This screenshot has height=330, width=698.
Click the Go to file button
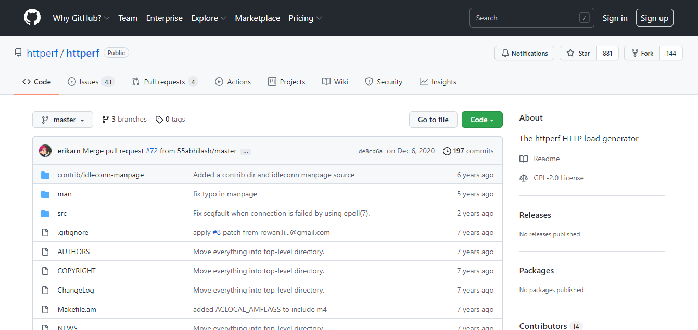point(433,120)
